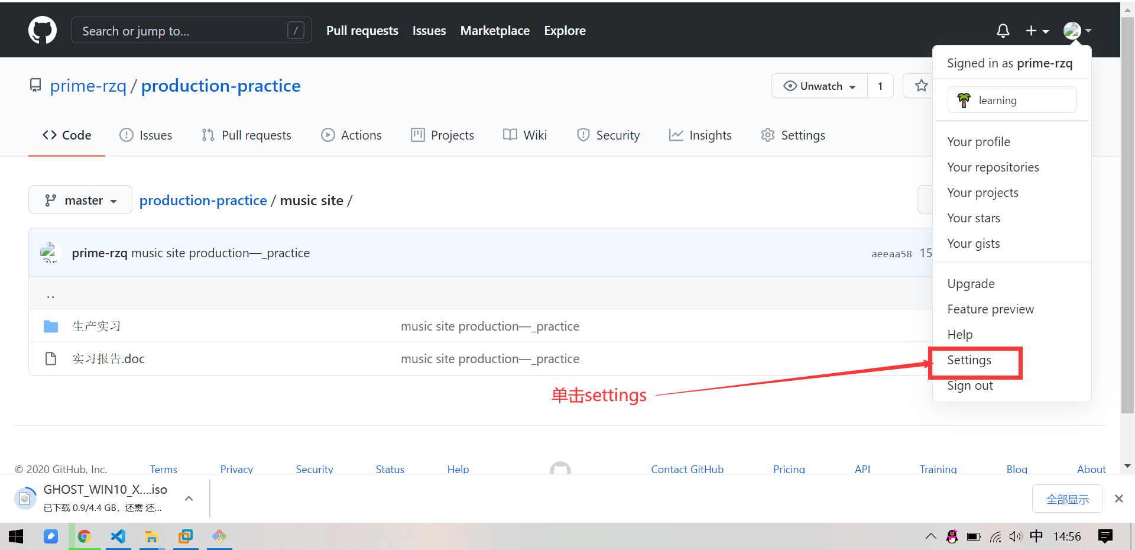
Task: Click the Insights graph icon
Action: click(x=676, y=135)
